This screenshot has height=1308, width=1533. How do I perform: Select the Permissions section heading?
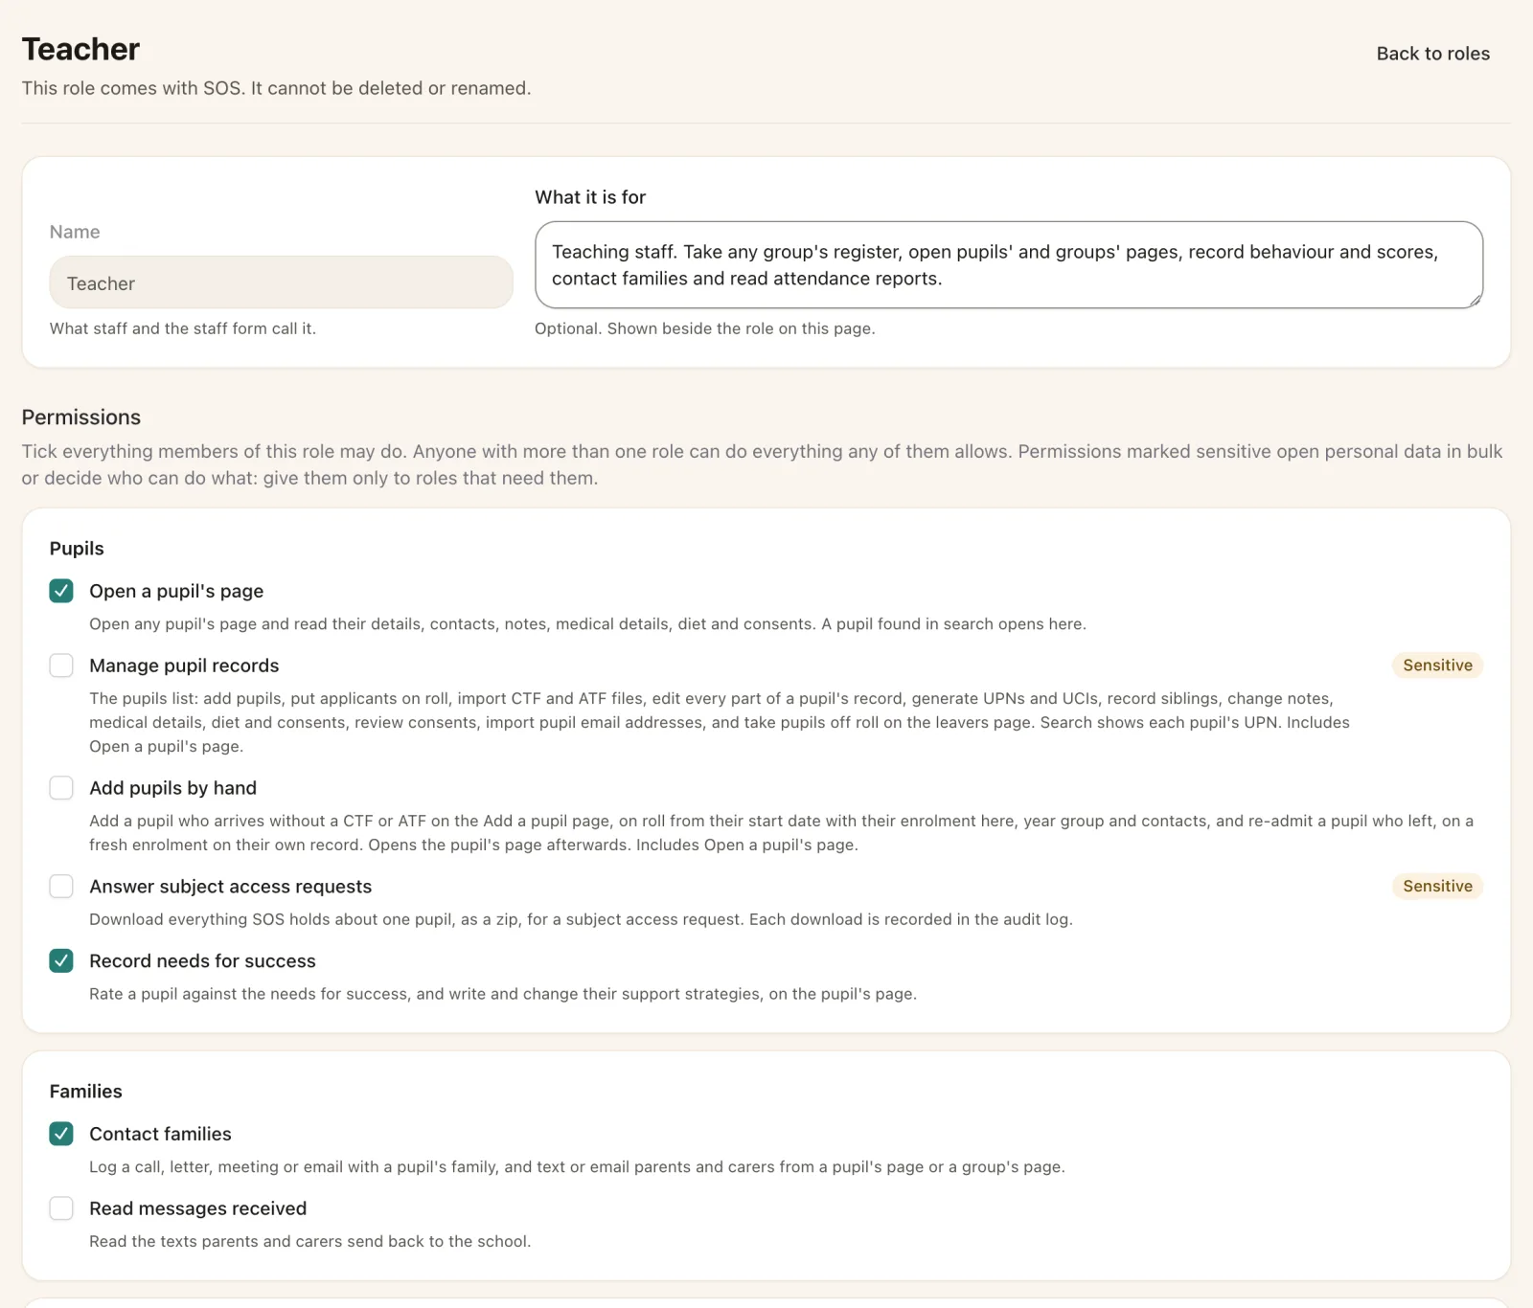(81, 417)
